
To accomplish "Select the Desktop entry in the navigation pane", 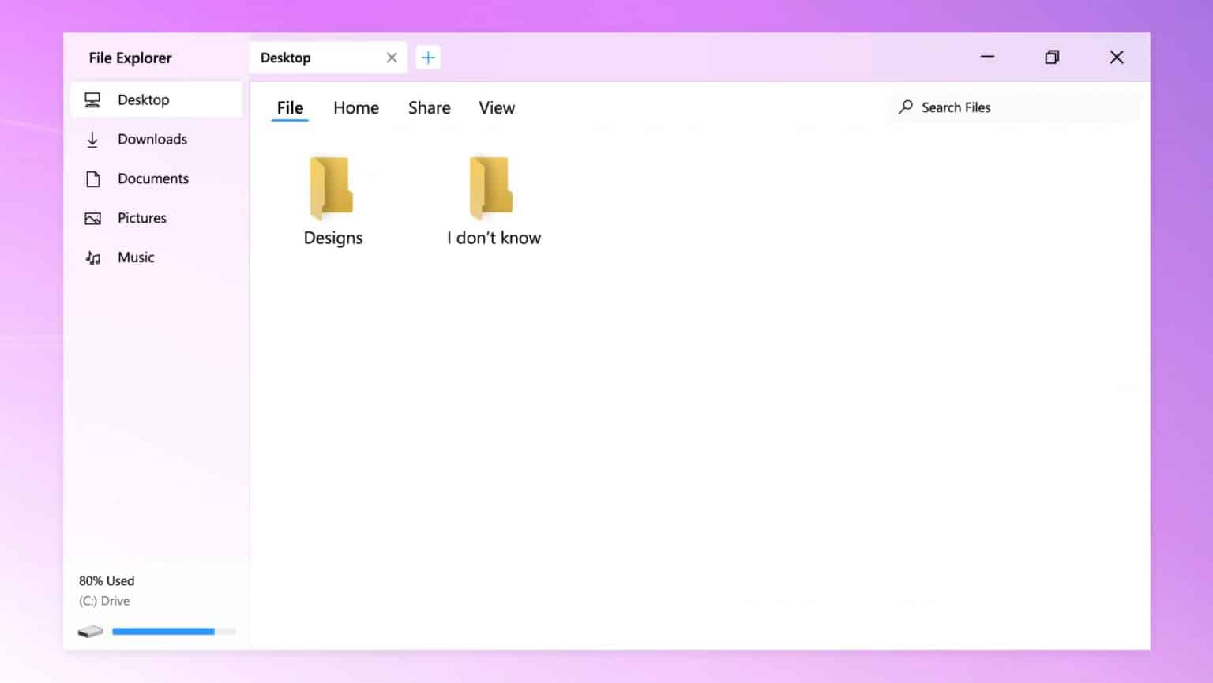I will click(144, 99).
